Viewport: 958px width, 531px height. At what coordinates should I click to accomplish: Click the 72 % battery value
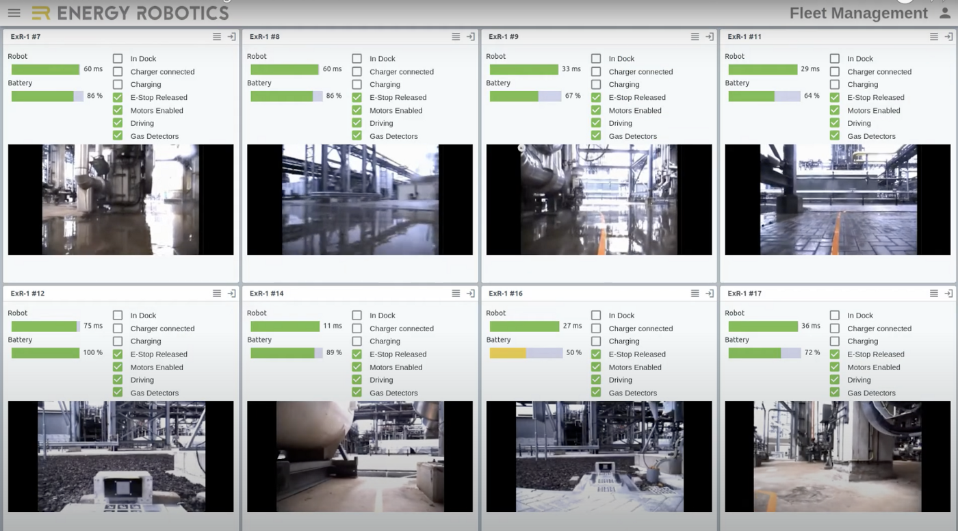(x=812, y=353)
